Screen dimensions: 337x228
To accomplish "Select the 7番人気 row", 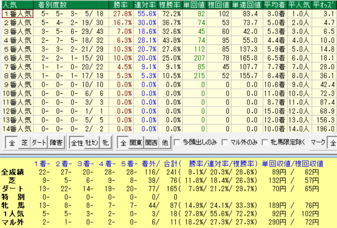I will click(x=169, y=67).
